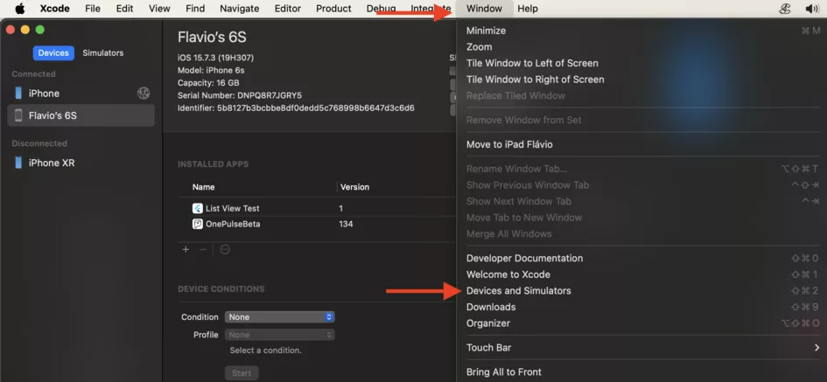Switch to the Devices segment

click(53, 52)
